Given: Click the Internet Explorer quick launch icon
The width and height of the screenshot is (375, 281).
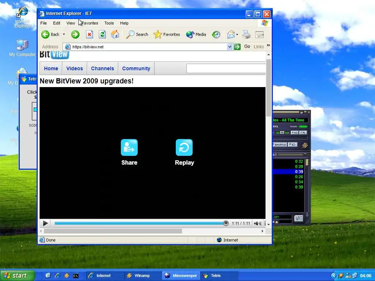Looking at the screenshot, I should tap(57, 276).
